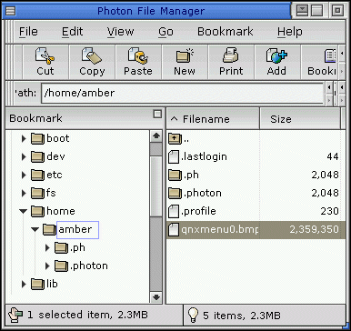Open the Help menu
The width and height of the screenshot is (351, 331).
tap(290, 32)
